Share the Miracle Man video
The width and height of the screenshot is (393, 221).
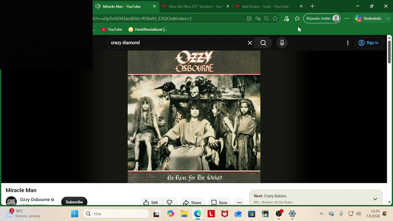[192, 203]
